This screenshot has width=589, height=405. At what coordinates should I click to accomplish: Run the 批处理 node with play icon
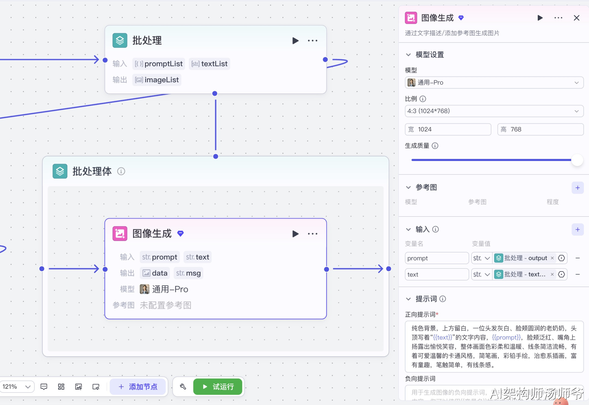[x=295, y=41]
